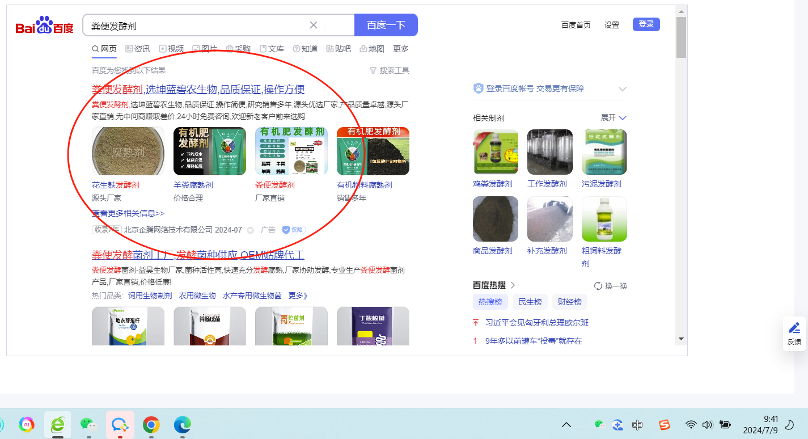Open the 贴吧 tab
Viewport: 808px width, 439px height.
tap(339, 49)
